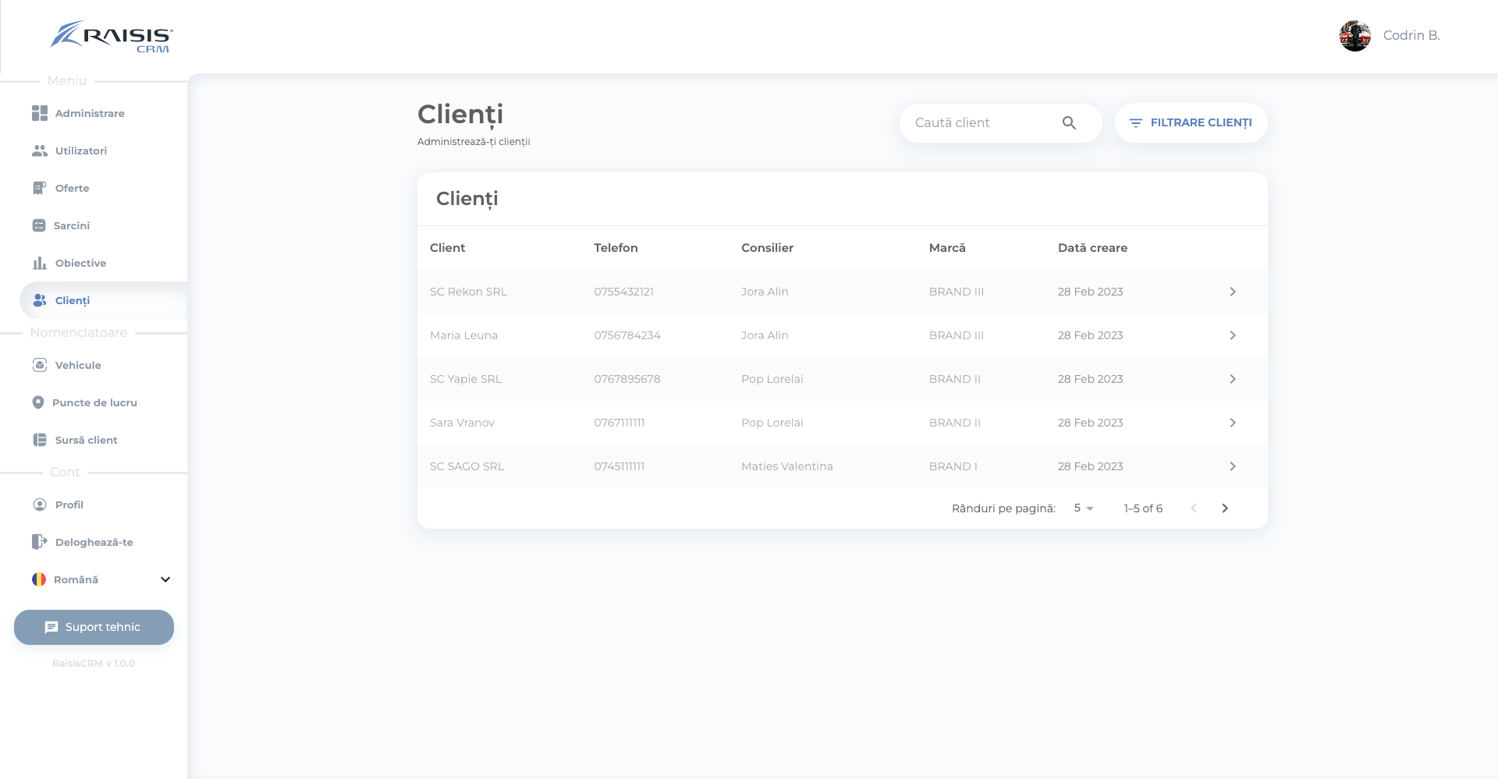Click the Obiective bar chart icon
Image resolution: width=1498 pixels, height=779 pixels.
pos(40,263)
